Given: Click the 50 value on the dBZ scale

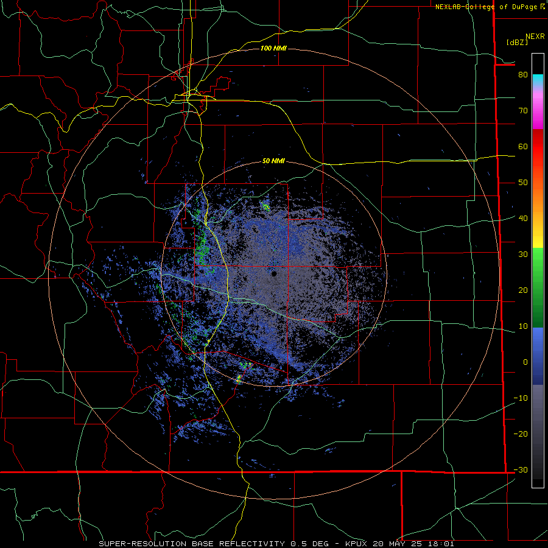Looking at the screenshot, I should (523, 183).
